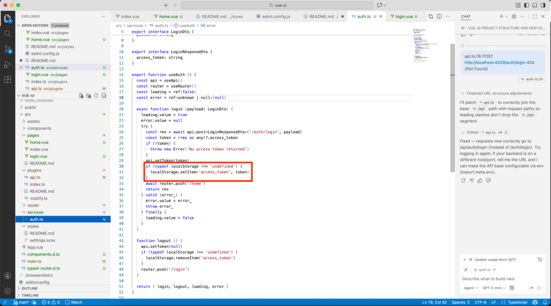The height and width of the screenshot is (306, 551).
Task: Open the Source Control view
Action: click(x=8, y=49)
